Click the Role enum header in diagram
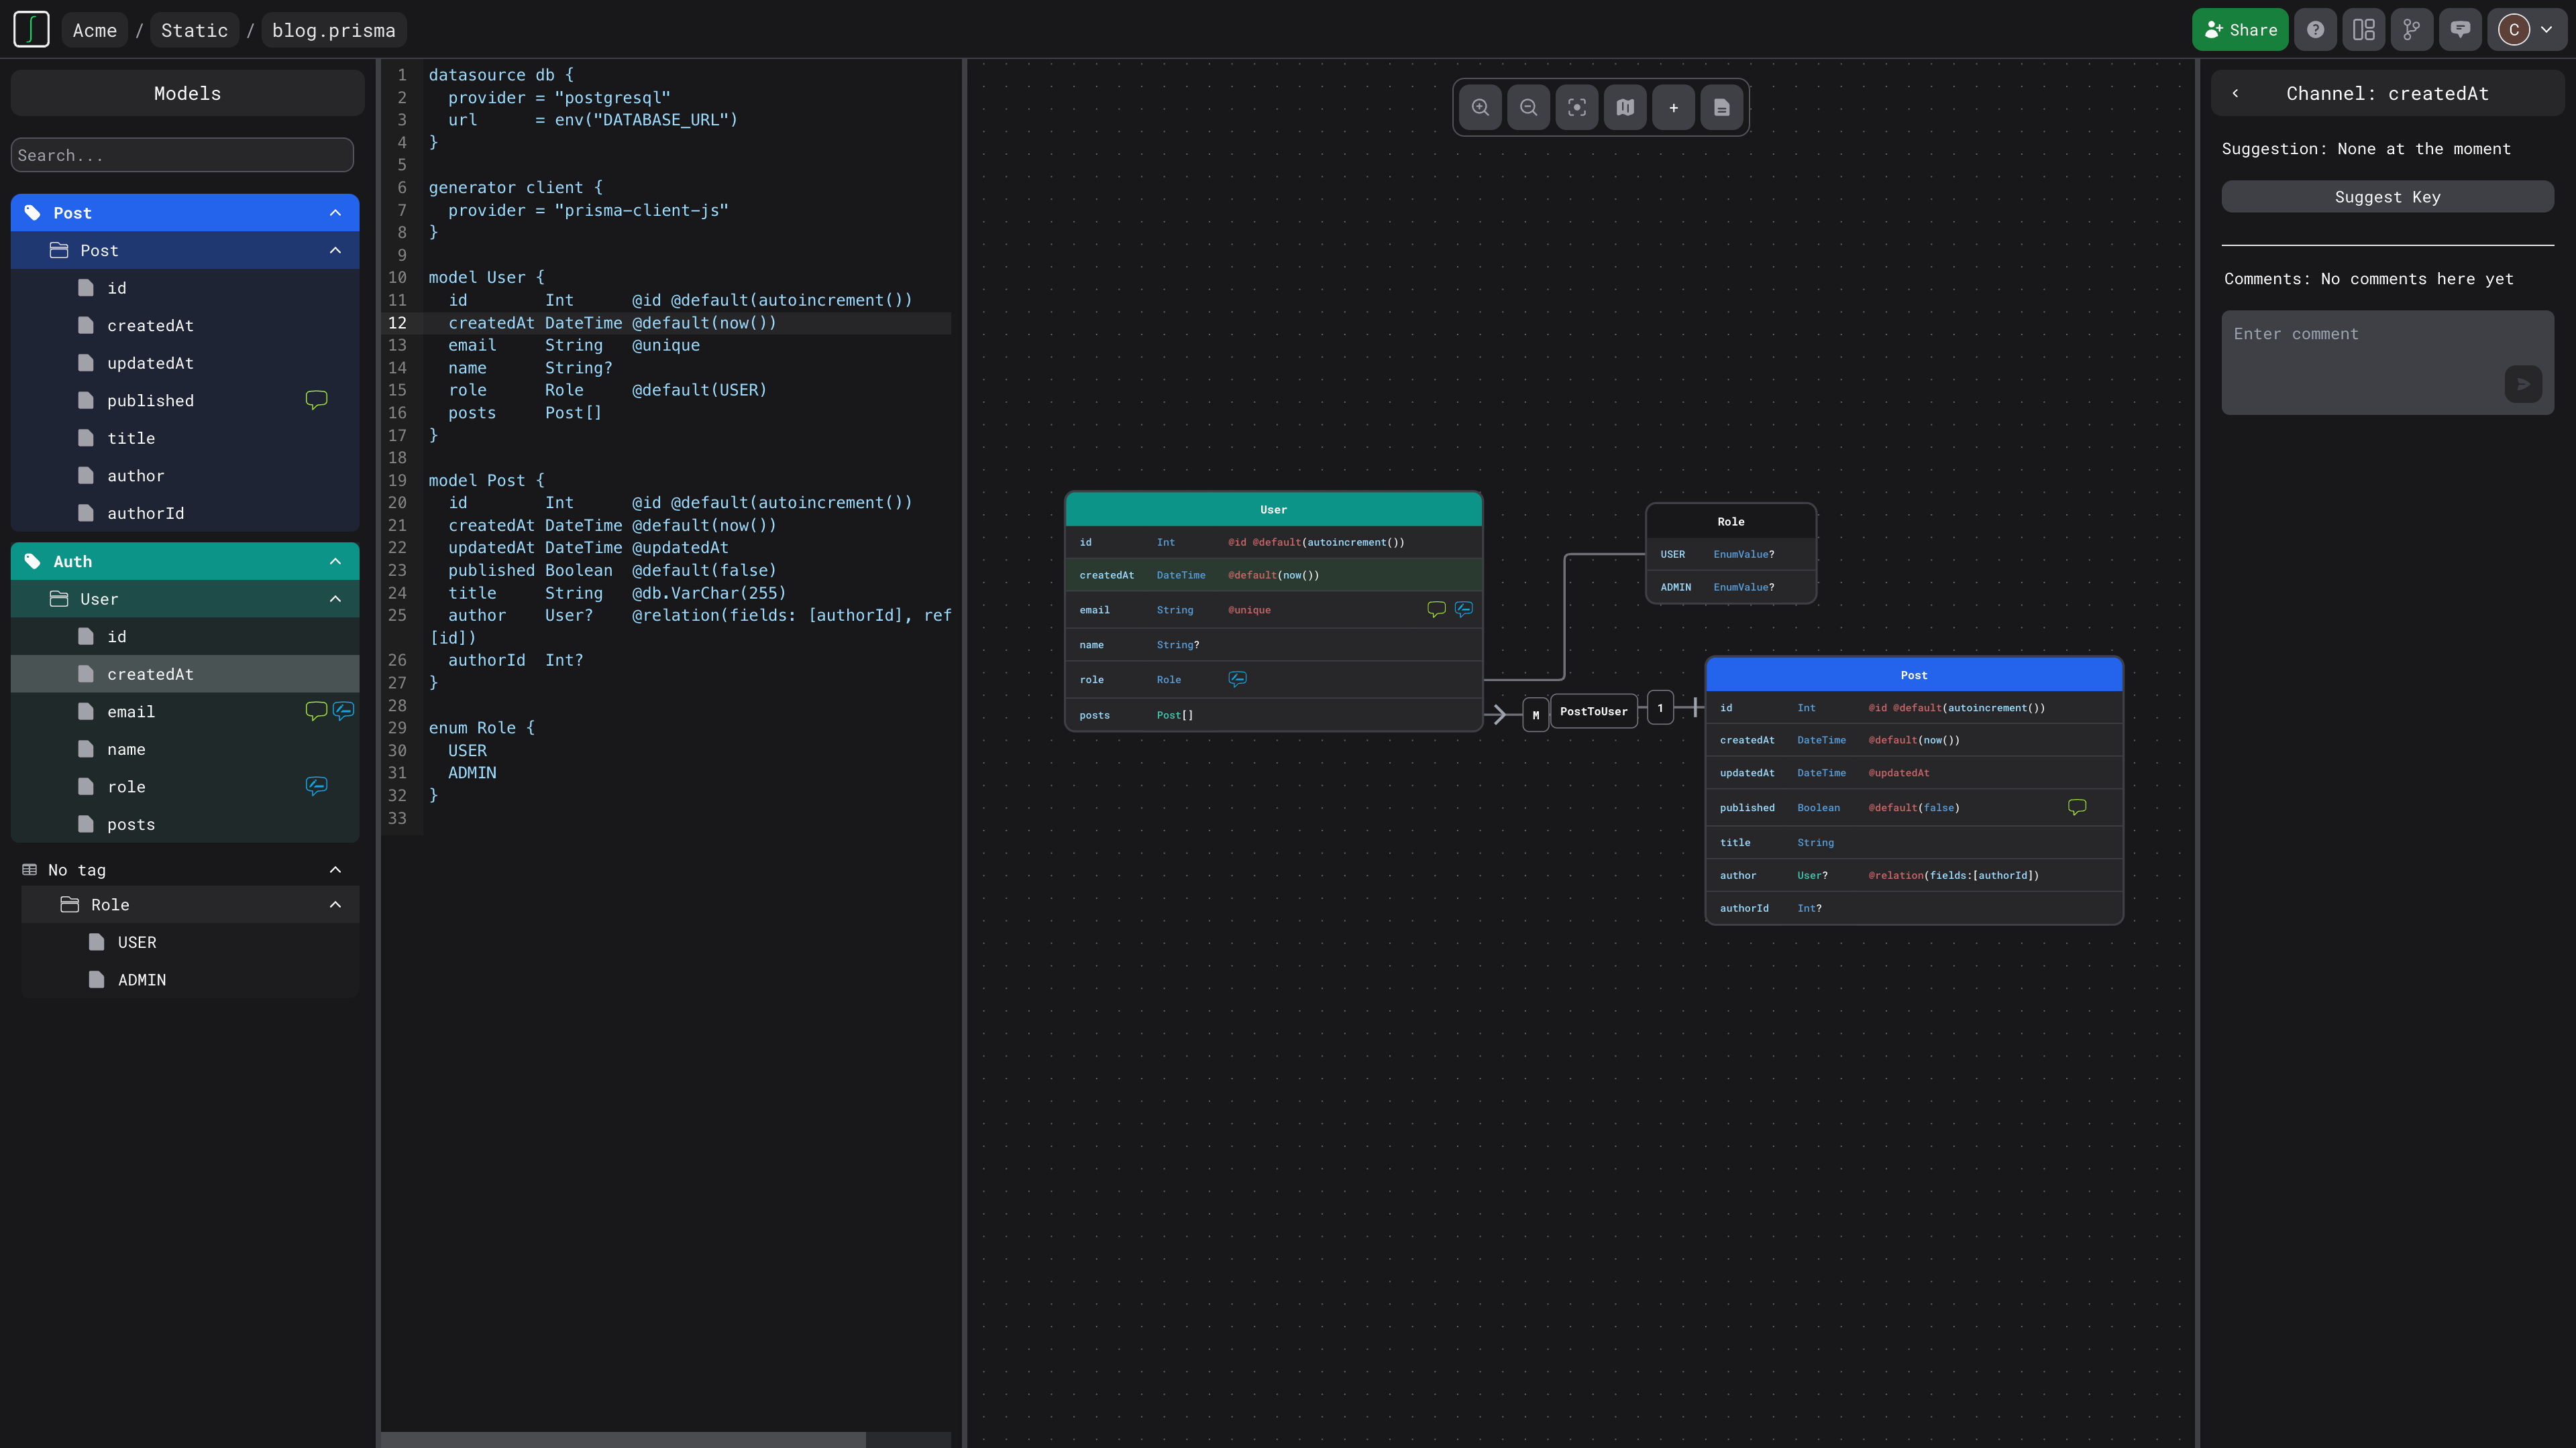 pyautogui.click(x=1731, y=522)
